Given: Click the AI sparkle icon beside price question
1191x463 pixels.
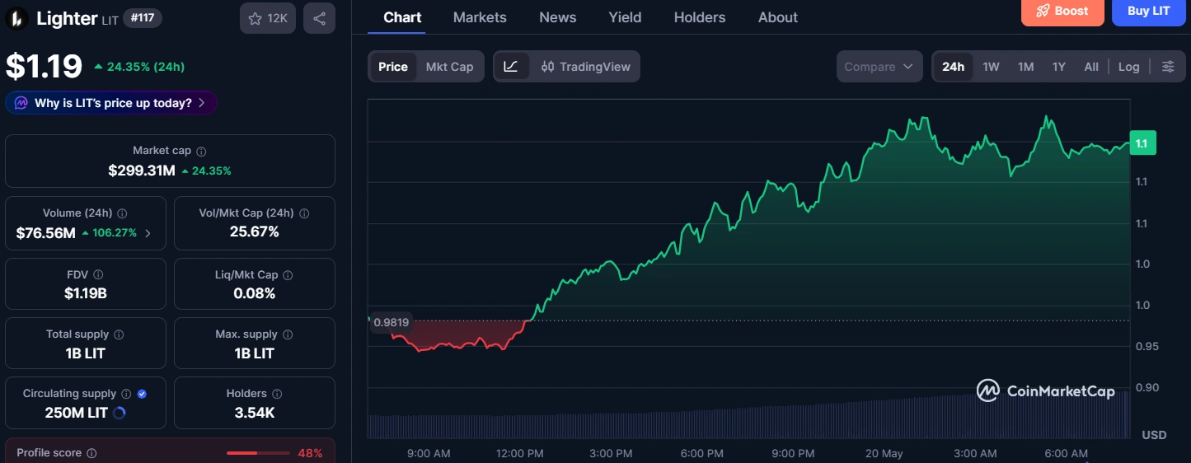Looking at the screenshot, I should 21,103.
